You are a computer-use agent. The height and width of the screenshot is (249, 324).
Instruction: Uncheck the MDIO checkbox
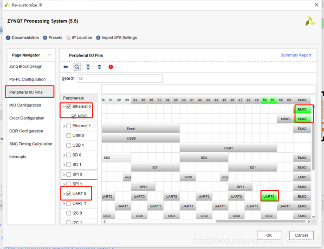point(74,116)
